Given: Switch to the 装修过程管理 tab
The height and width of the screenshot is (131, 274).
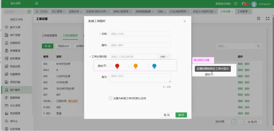Looking at the screenshot, I should (122, 12).
